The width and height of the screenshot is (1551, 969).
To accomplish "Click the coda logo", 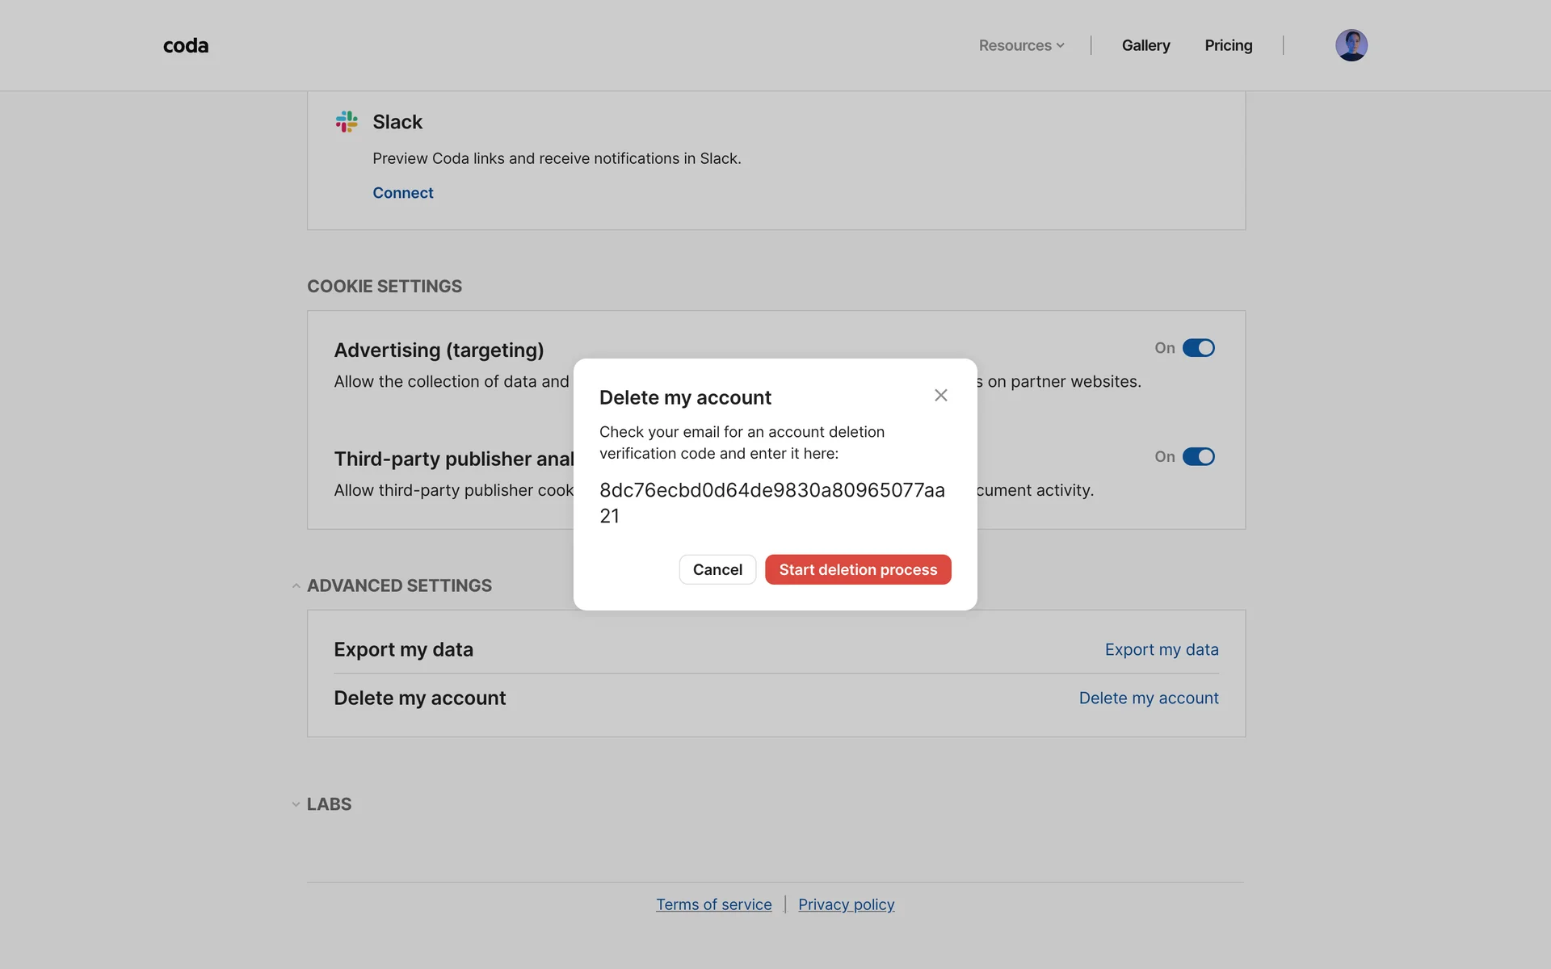I will coord(186,46).
